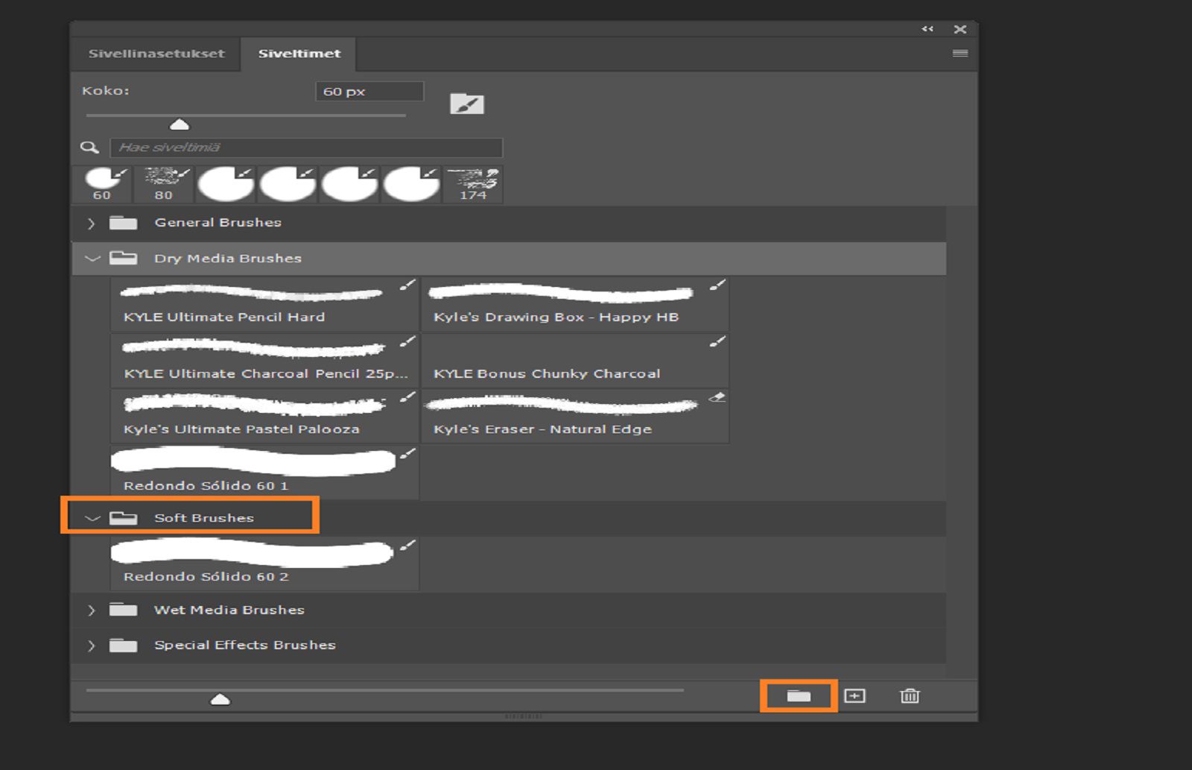Select the Special Effects Brushes folder row
The width and height of the screenshot is (1192, 770).
coord(509,646)
